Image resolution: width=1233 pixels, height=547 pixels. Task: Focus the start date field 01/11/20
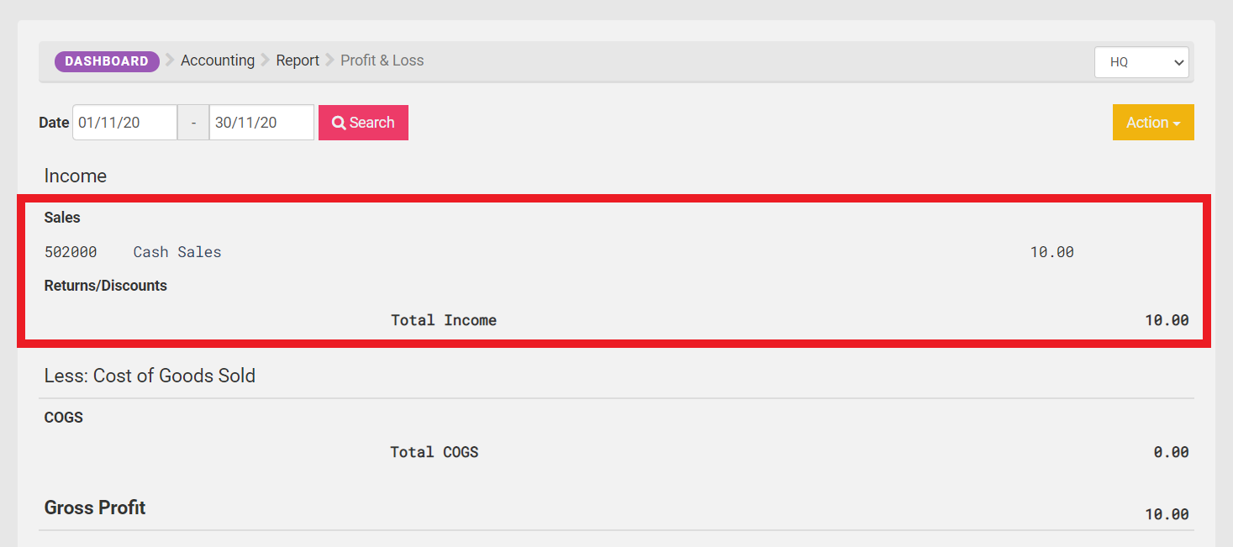point(125,123)
